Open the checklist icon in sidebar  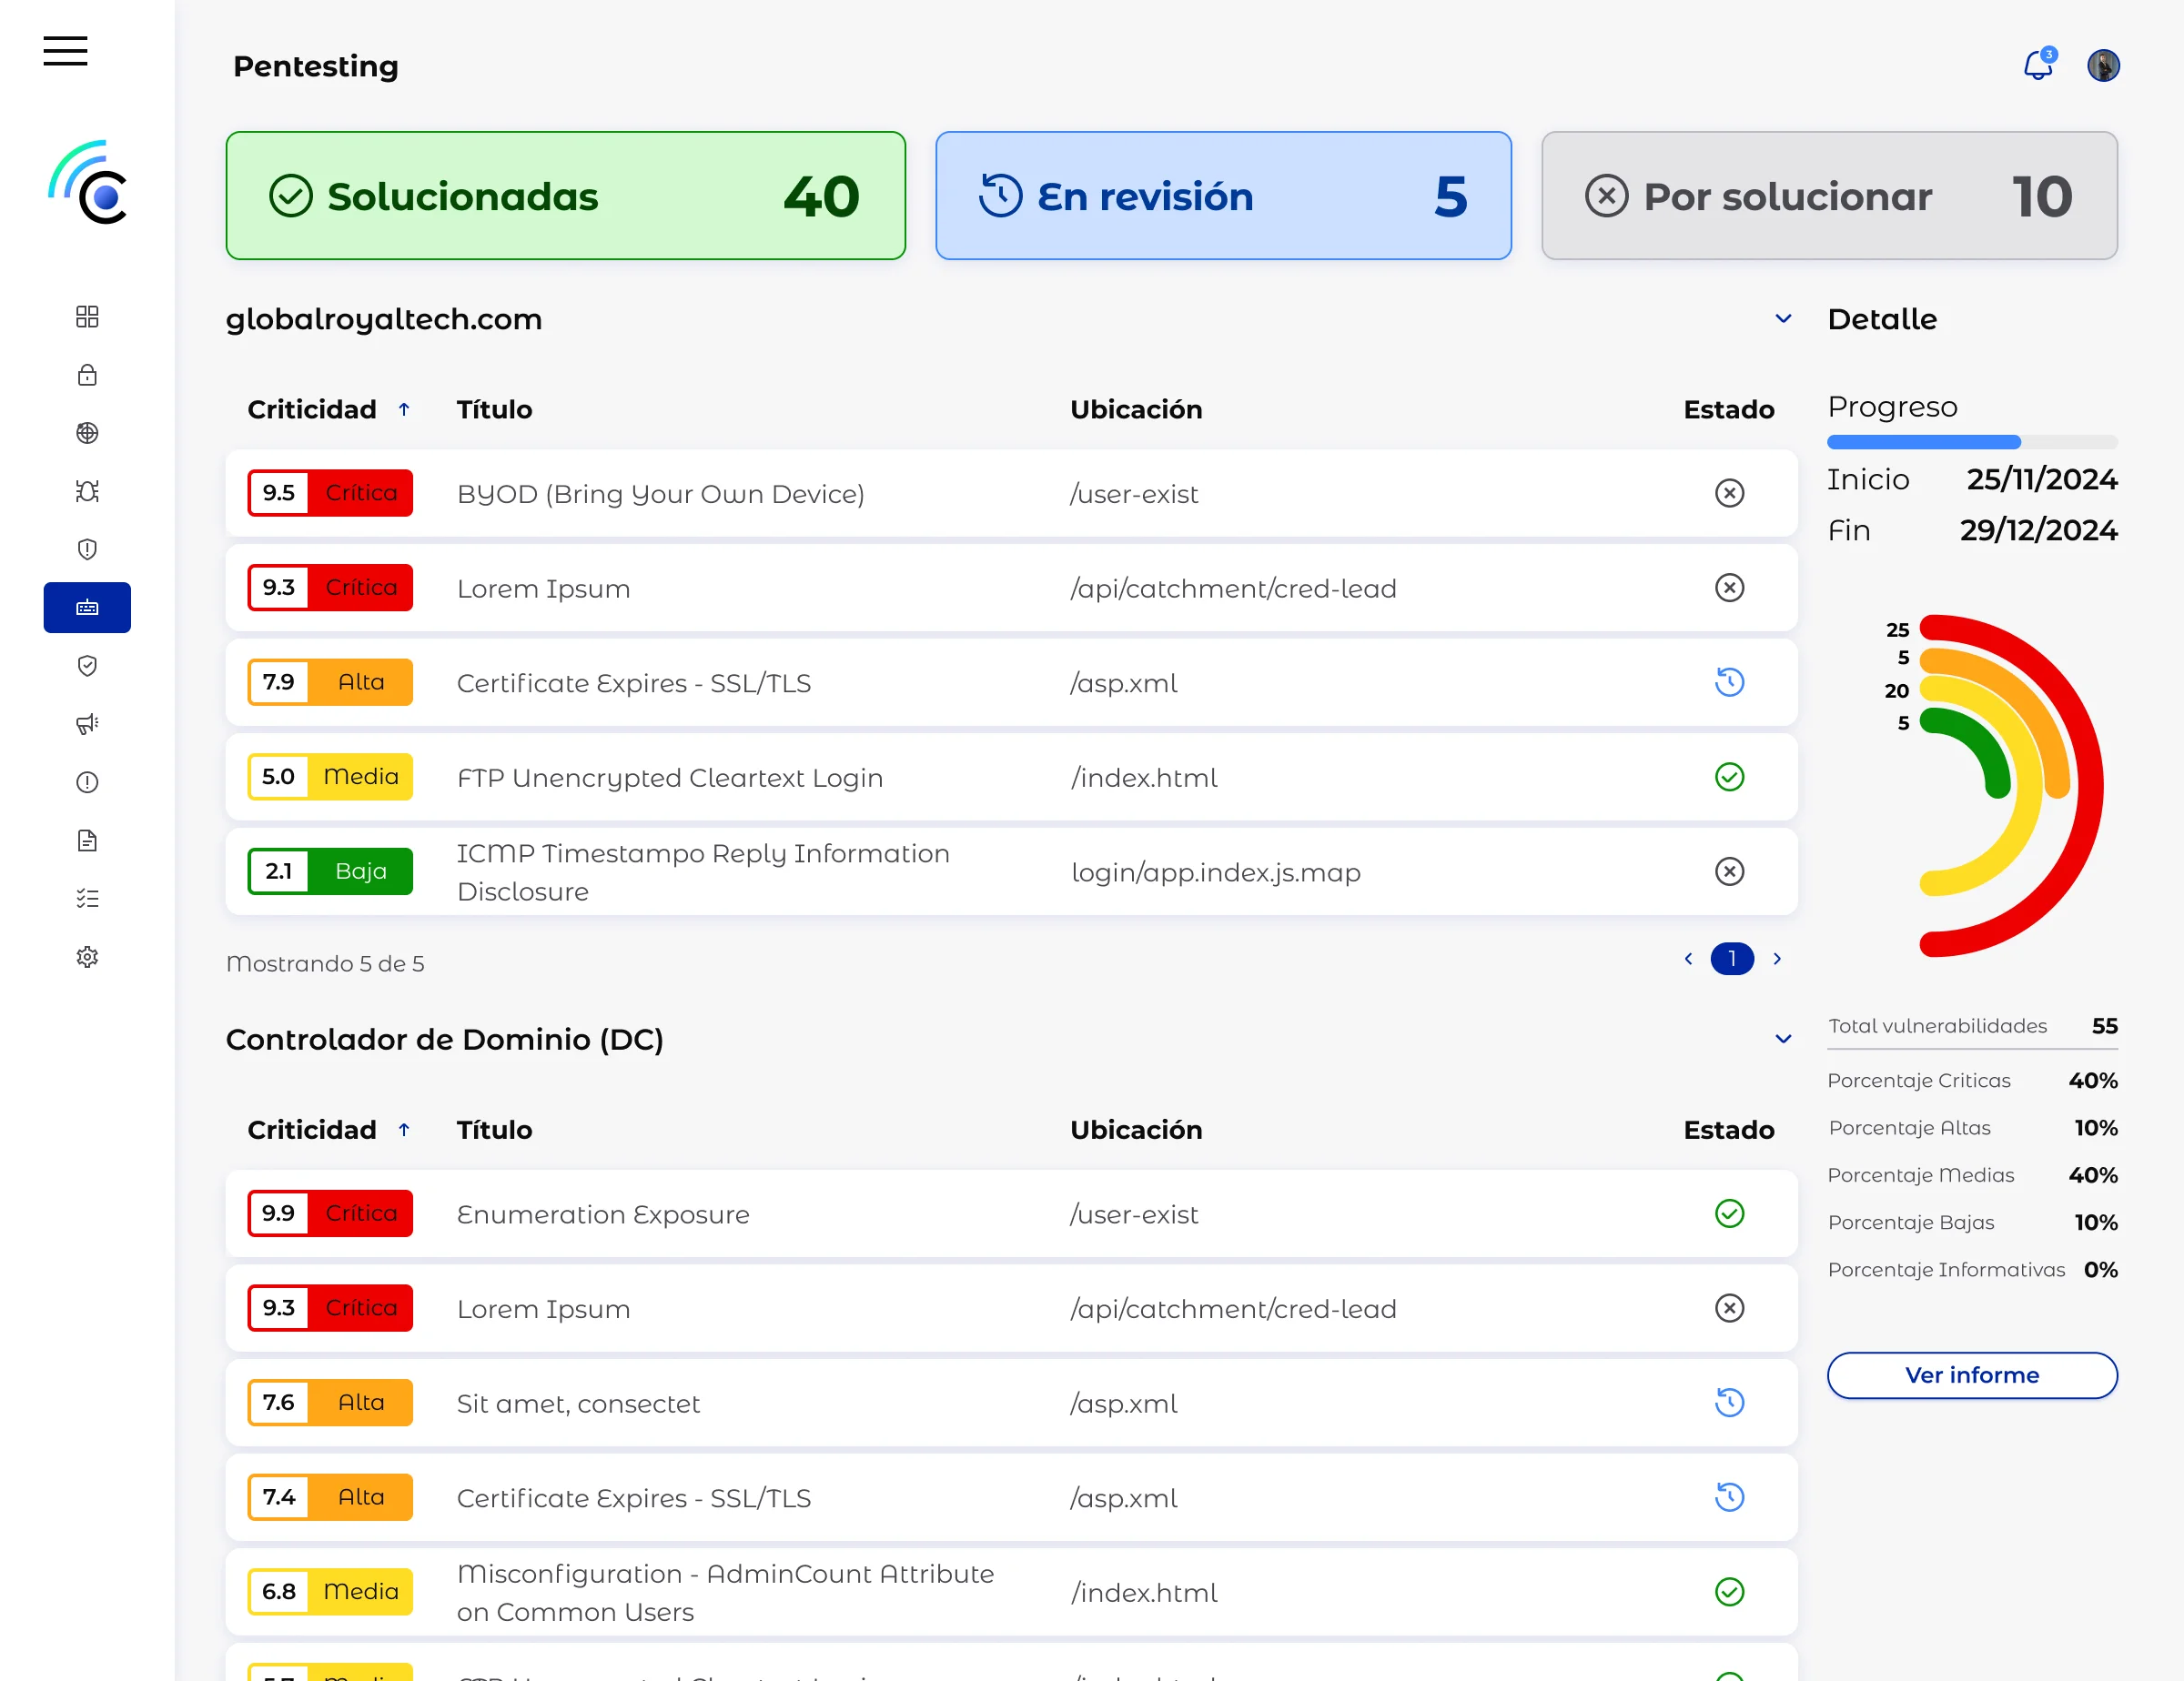pos(87,898)
